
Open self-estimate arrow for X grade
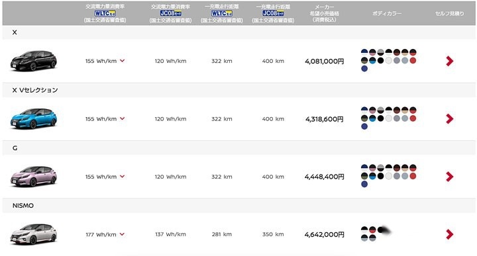click(450, 61)
